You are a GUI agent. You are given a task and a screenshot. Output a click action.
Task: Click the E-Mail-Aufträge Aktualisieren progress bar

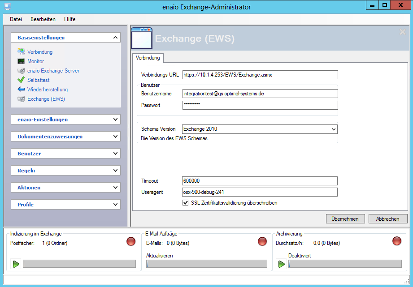click(207, 264)
